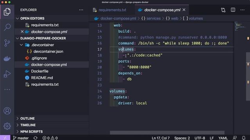Open the Dockerfile
This screenshot has width=250, height=140.
point(40,71)
